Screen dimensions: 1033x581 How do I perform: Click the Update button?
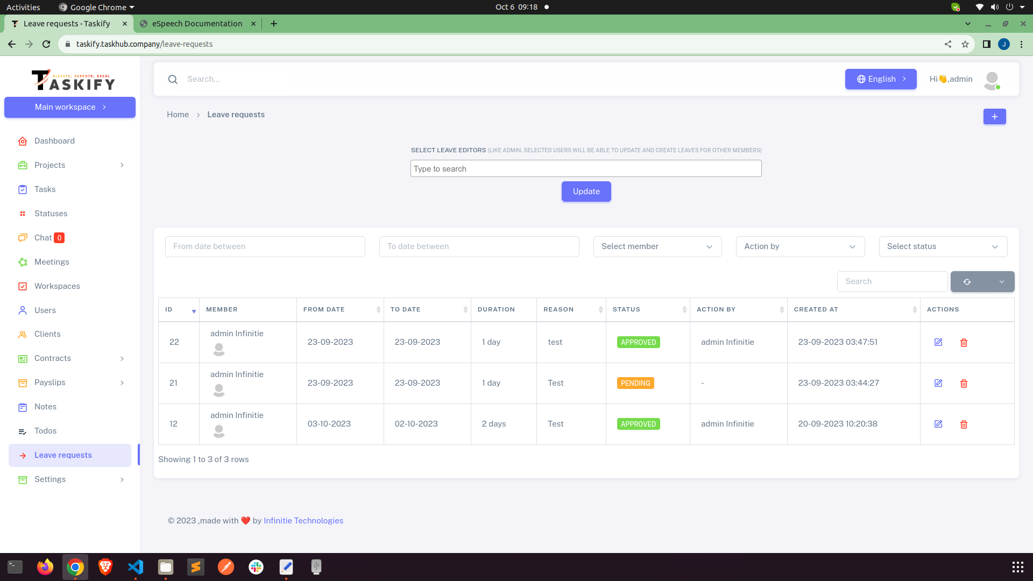[586, 192]
